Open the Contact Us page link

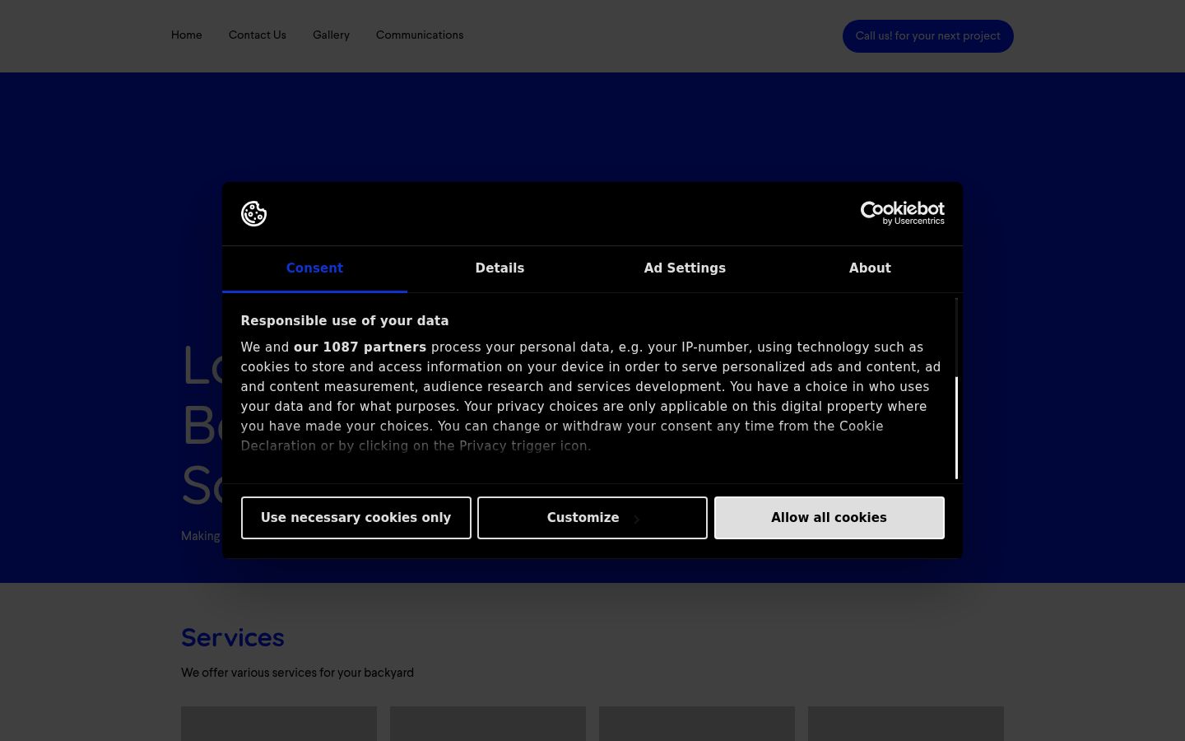pyautogui.click(x=258, y=35)
